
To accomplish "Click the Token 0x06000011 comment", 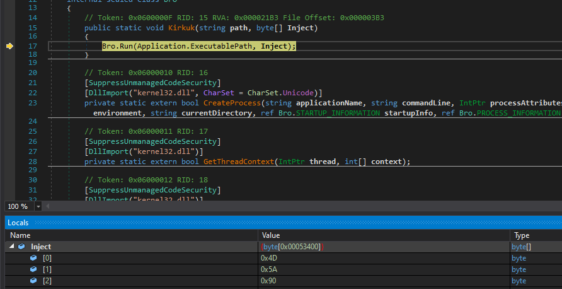I will (x=146, y=131).
